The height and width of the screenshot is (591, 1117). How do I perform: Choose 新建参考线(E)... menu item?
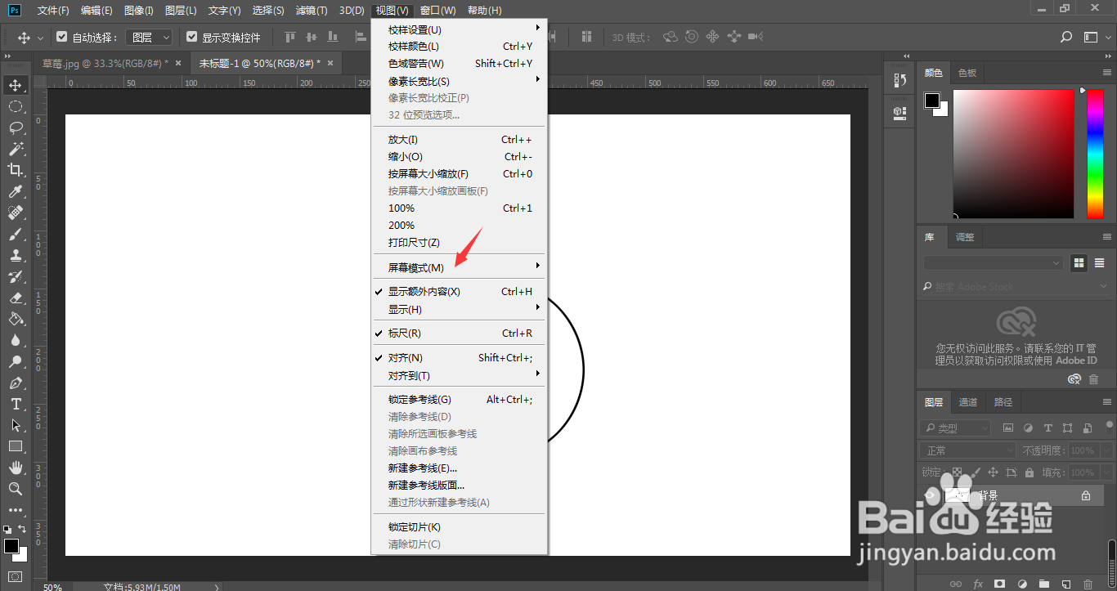pos(458,468)
